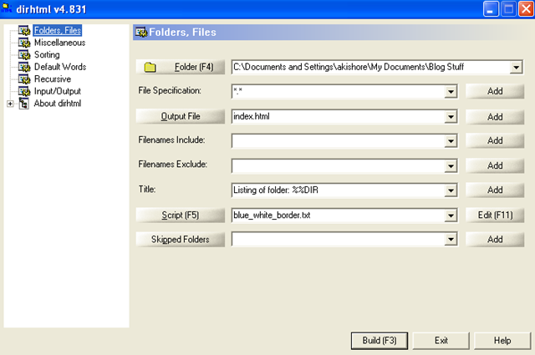Click the Listing of folder title field
This screenshot has width=535, height=355.
point(338,190)
